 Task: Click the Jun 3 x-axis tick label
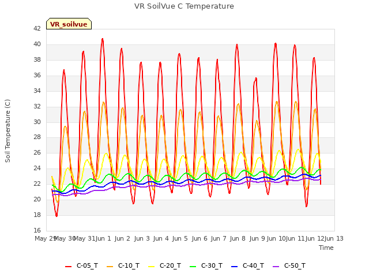tap(142, 238)
